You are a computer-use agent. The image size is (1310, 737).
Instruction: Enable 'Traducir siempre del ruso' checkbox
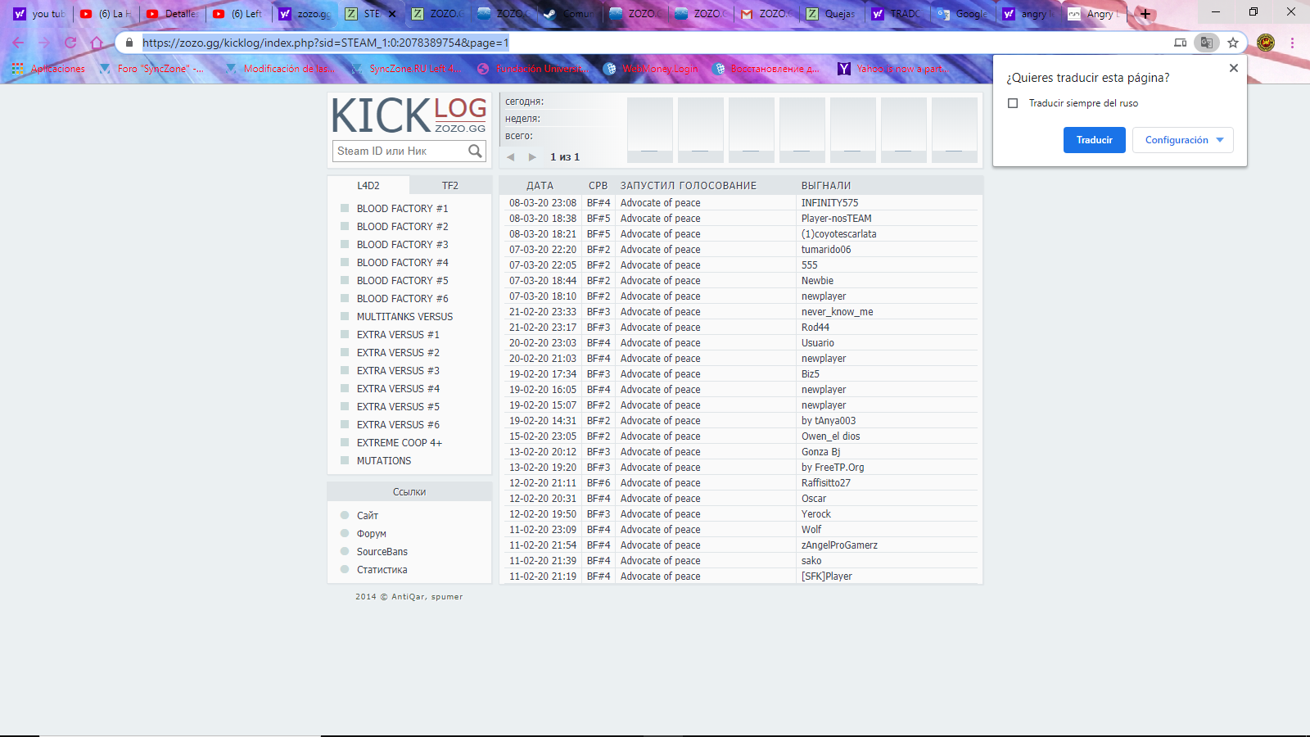pyautogui.click(x=1013, y=103)
